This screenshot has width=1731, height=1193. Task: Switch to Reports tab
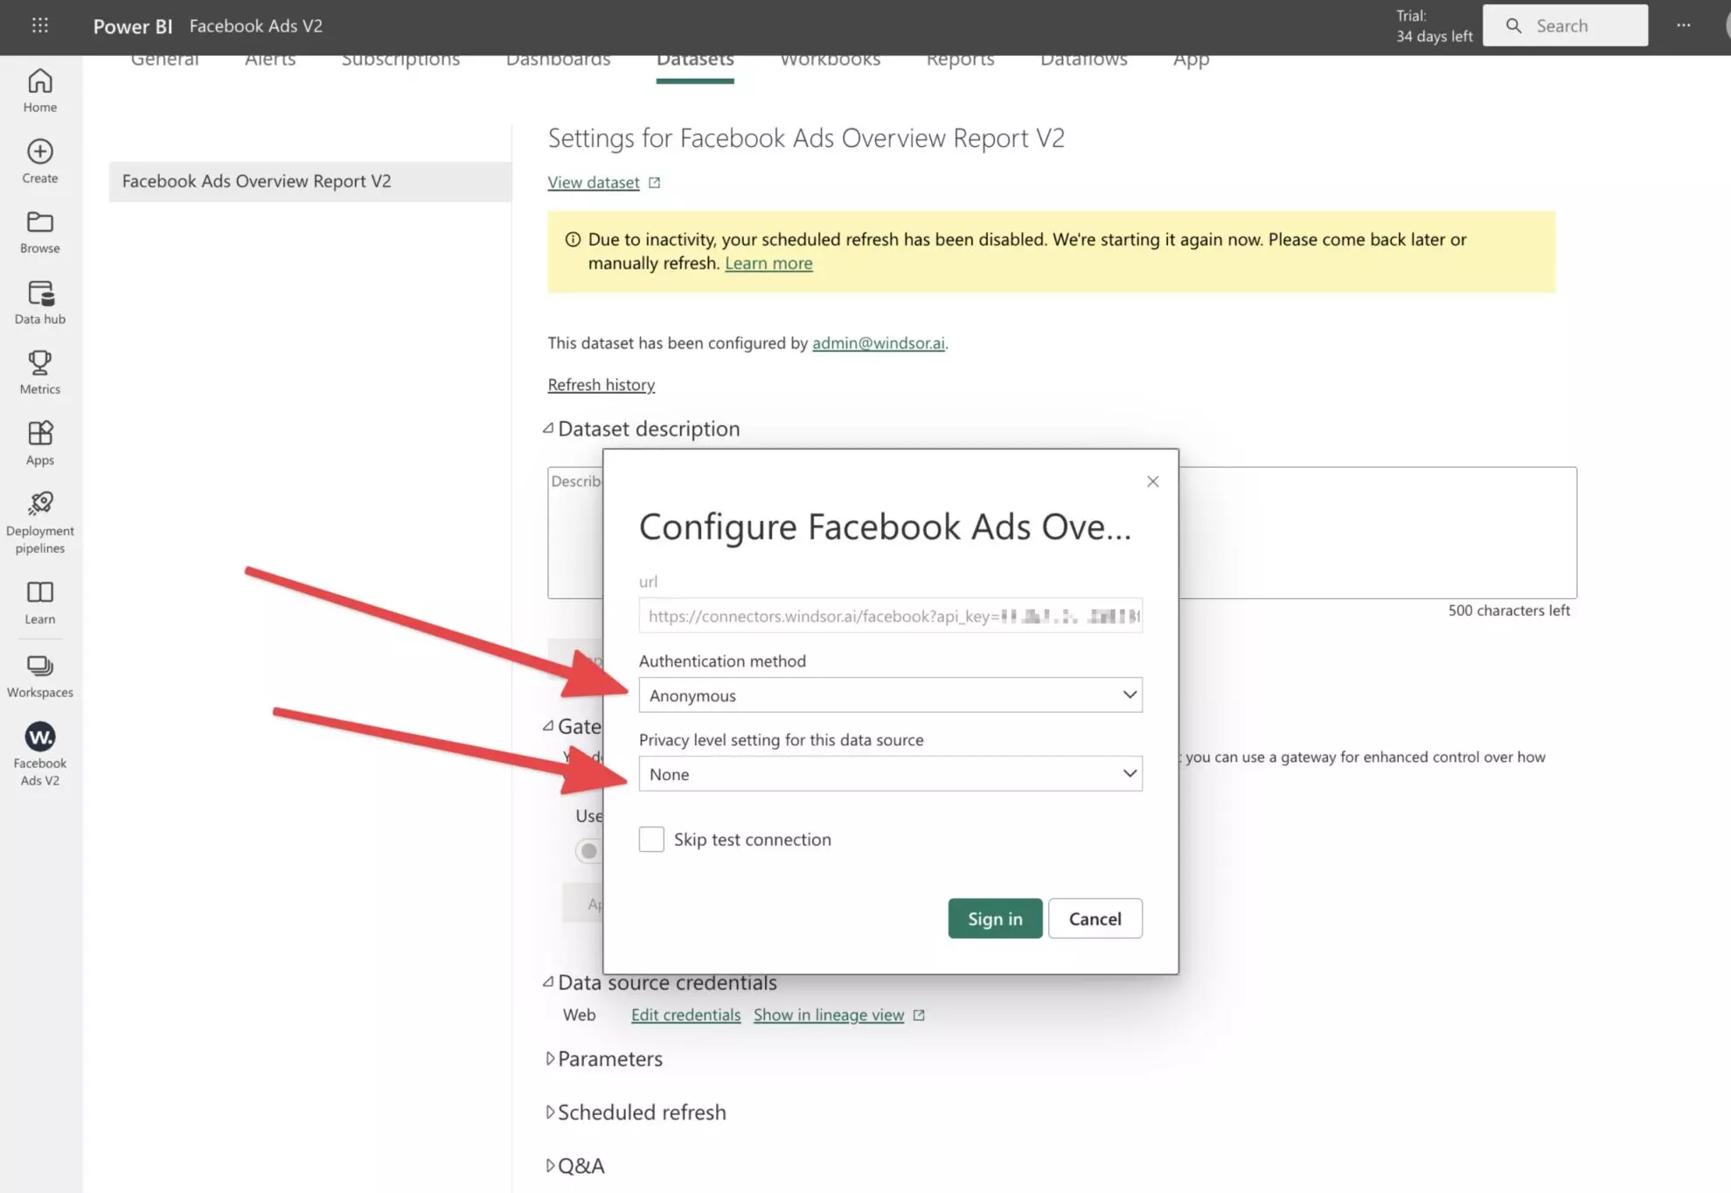click(960, 61)
